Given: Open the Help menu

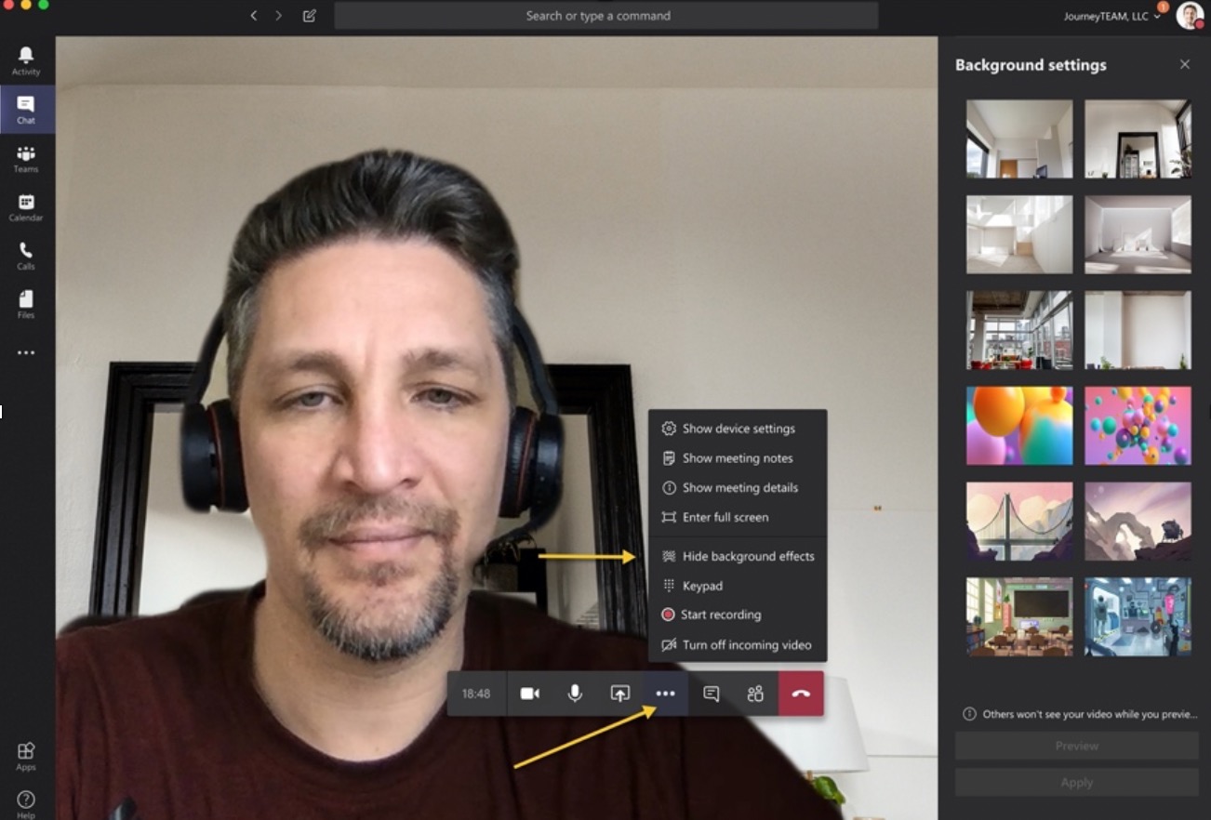Looking at the screenshot, I should pos(26,804).
